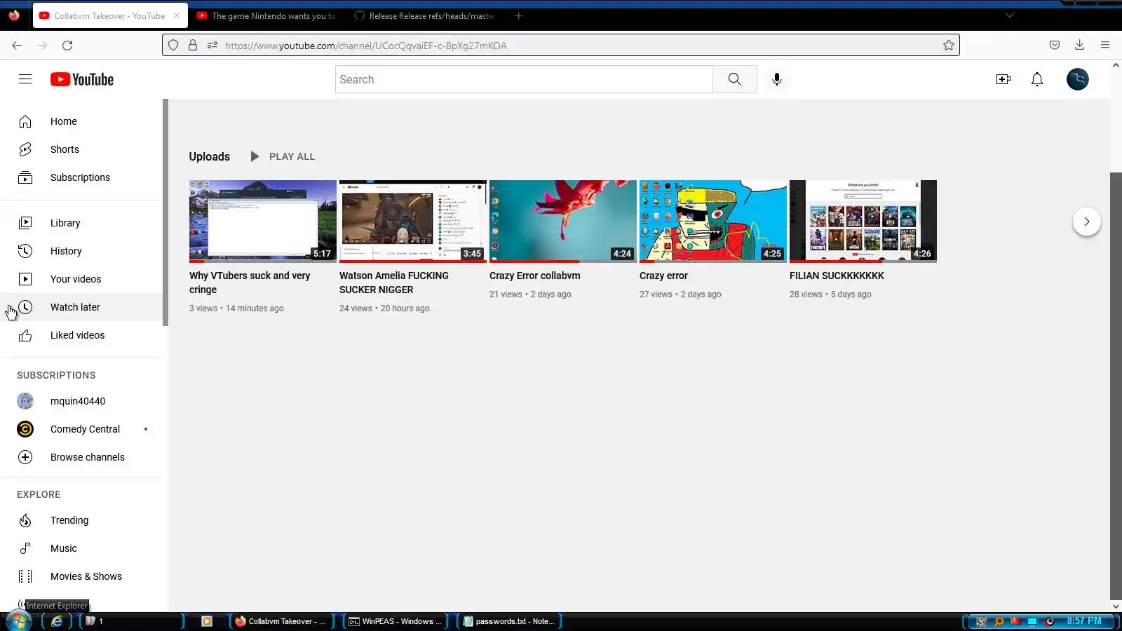Open the Comedy Central channel
This screenshot has height=631, width=1122.
pos(81,429)
